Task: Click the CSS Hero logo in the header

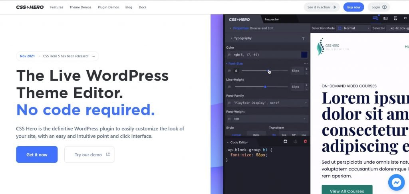Action: coord(30,7)
